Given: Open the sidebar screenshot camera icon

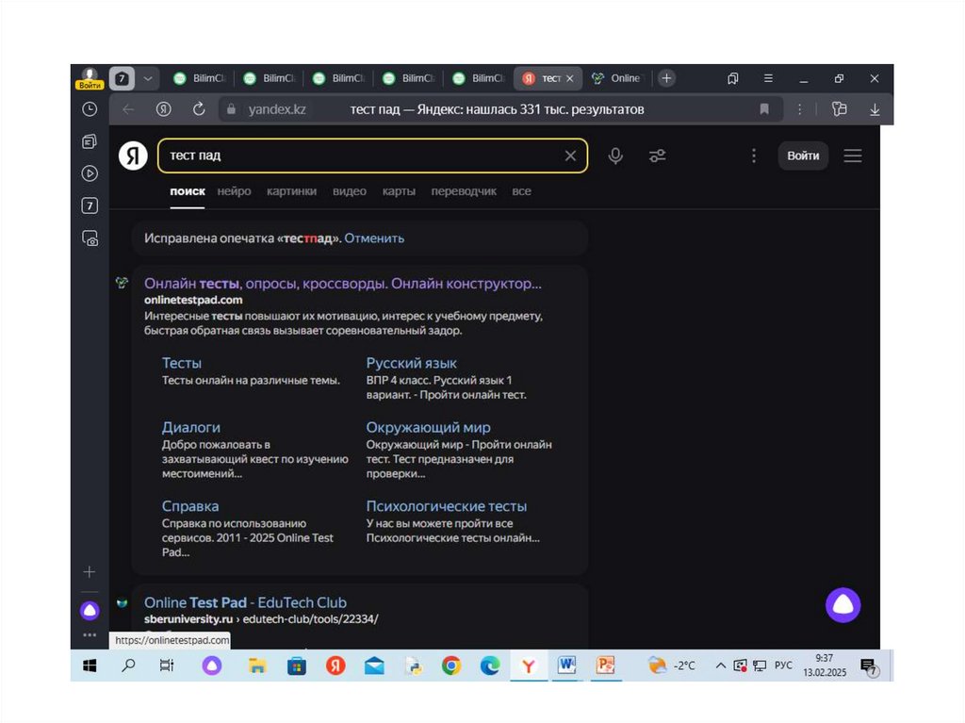Looking at the screenshot, I should 90,238.
